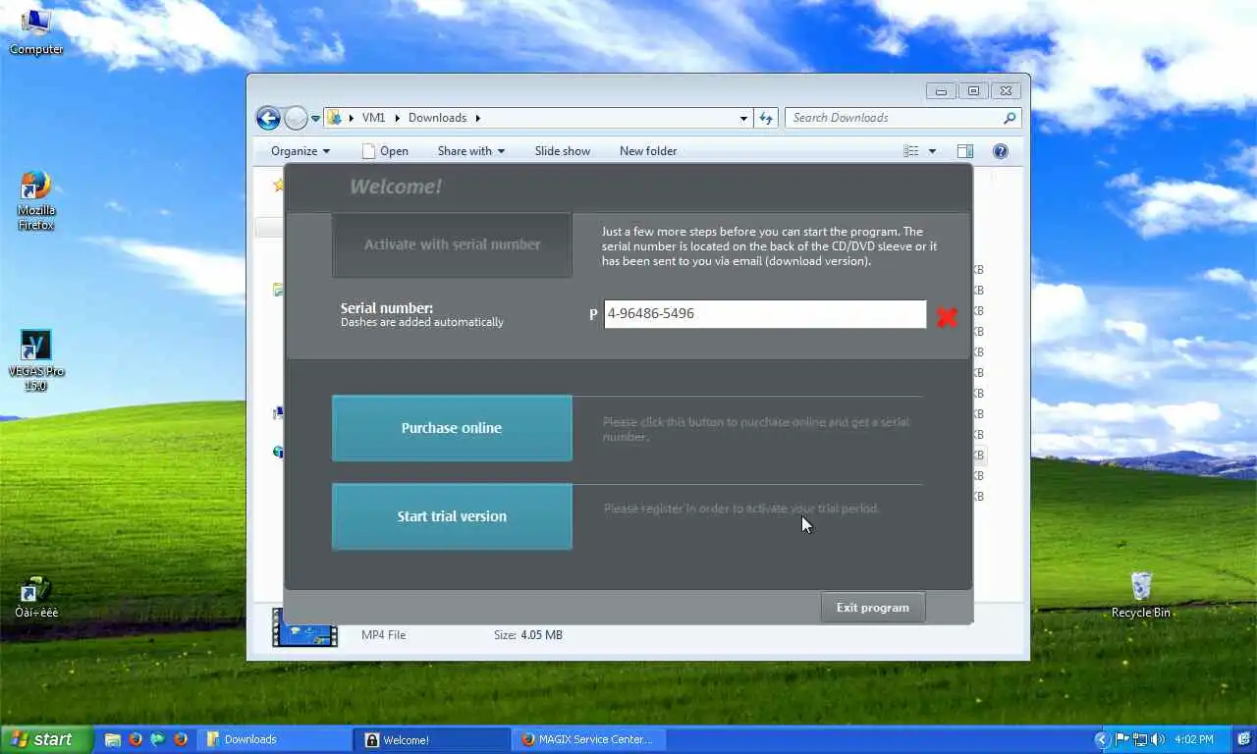Click the magnifier icon in the search box
Viewport: 1257px width, 754px height.
pos(1010,118)
